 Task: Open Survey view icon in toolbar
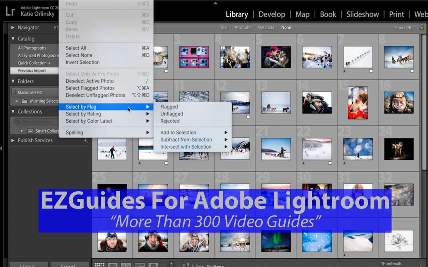coord(140,265)
